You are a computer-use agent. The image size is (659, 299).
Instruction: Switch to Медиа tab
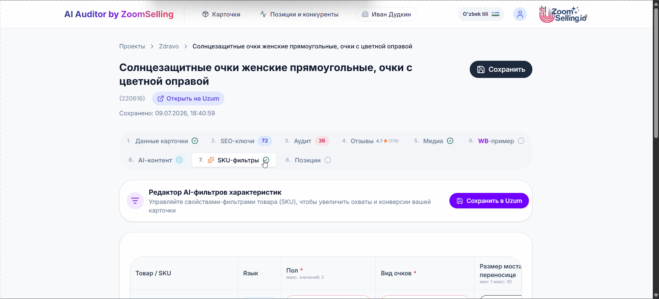pyautogui.click(x=434, y=141)
